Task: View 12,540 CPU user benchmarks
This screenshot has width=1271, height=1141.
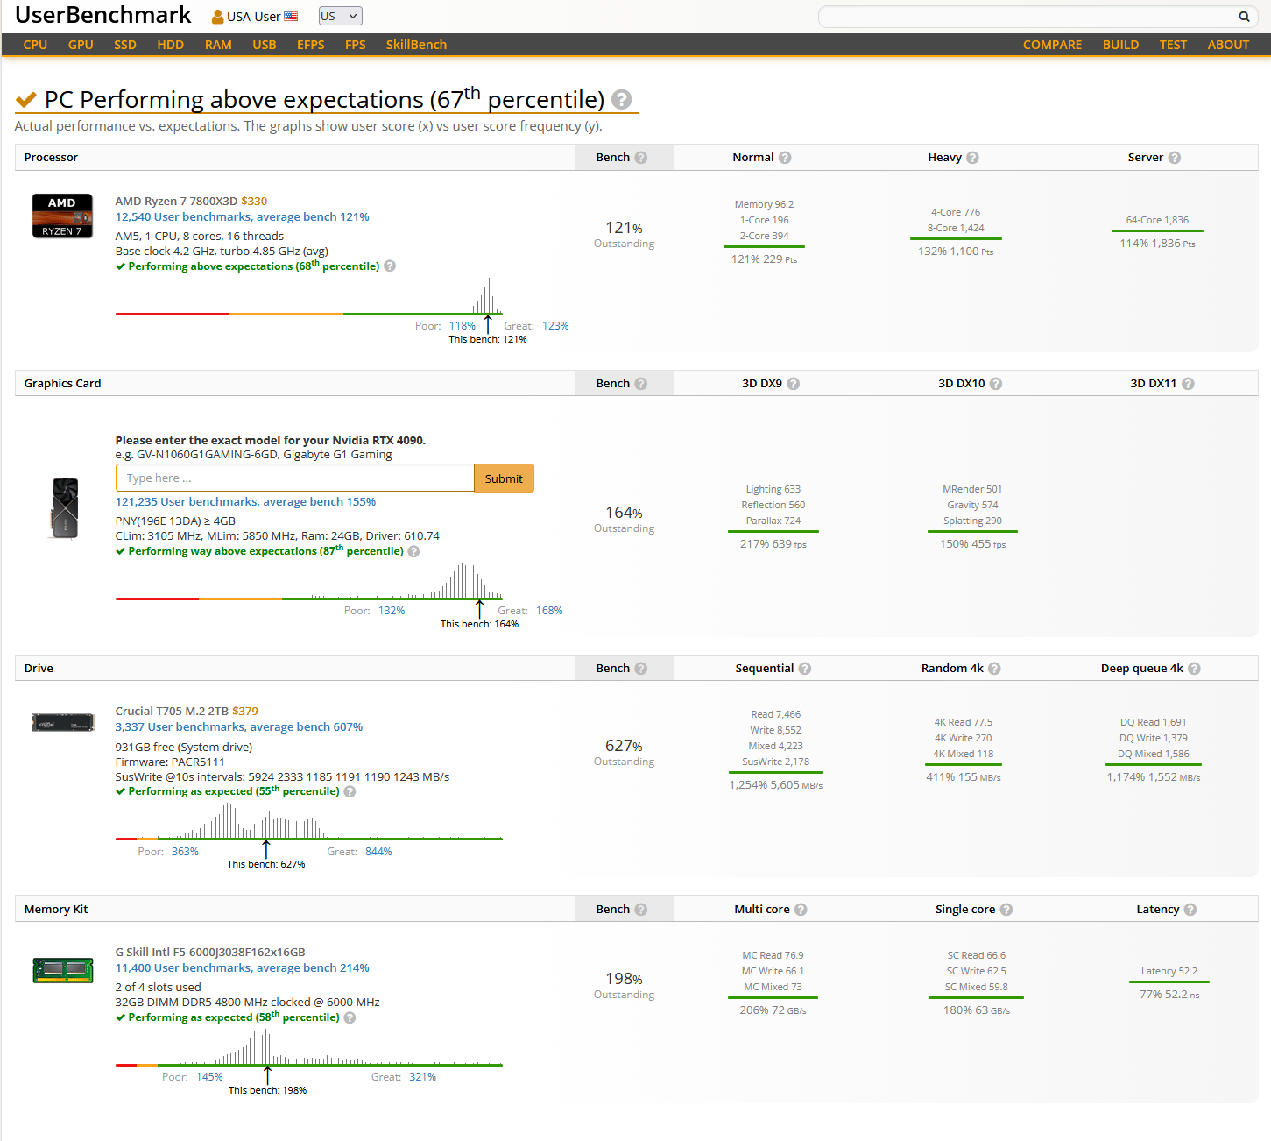Action: (243, 217)
